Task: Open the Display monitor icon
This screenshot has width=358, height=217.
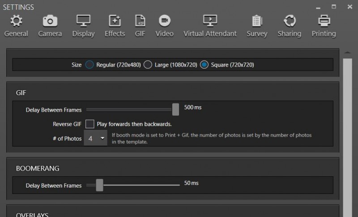Action: tap(83, 21)
